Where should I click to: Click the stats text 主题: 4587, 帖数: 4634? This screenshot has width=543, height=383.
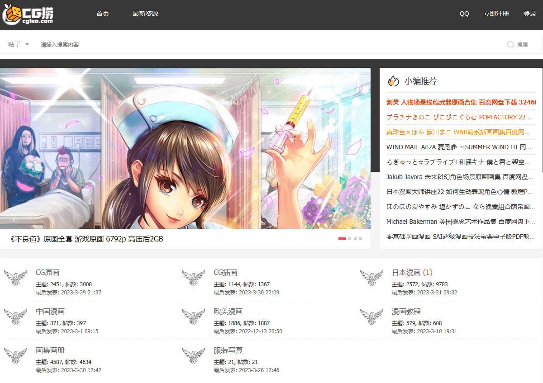click(64, 362)
